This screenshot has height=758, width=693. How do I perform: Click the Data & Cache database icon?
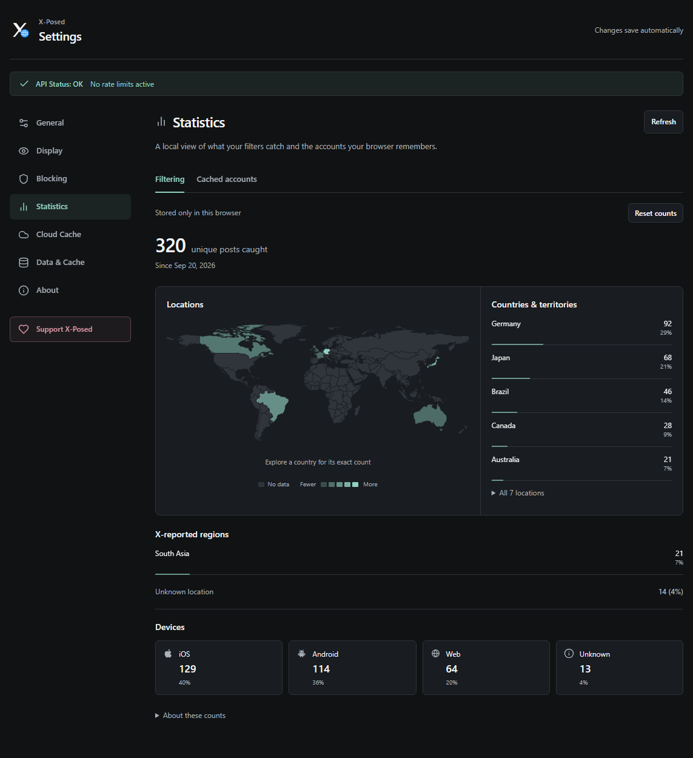24,263
